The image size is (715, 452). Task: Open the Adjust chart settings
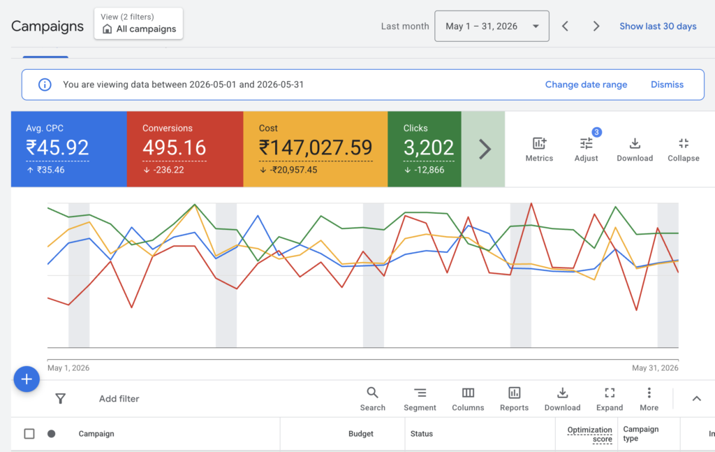point(586,150)
